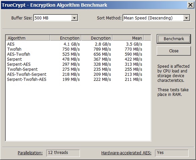The image size is (196, 160).
Task: Click the Mean column header
Action: tap(128, 38)
